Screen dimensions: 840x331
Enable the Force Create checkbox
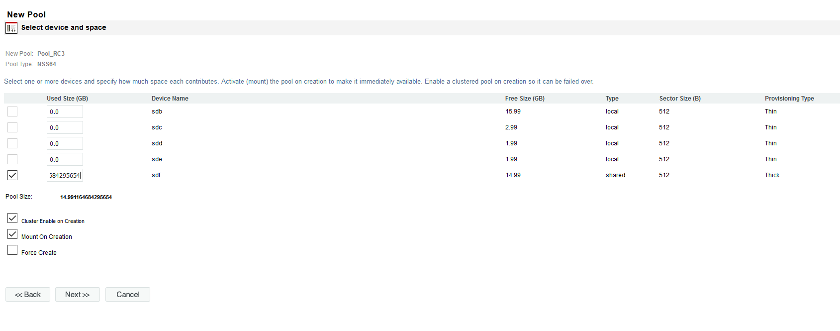coord(12,250)
